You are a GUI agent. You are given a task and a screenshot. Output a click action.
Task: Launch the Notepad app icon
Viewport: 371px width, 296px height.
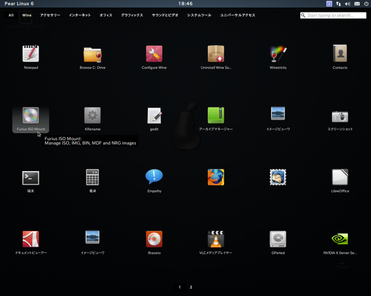(x=31, y=54)
